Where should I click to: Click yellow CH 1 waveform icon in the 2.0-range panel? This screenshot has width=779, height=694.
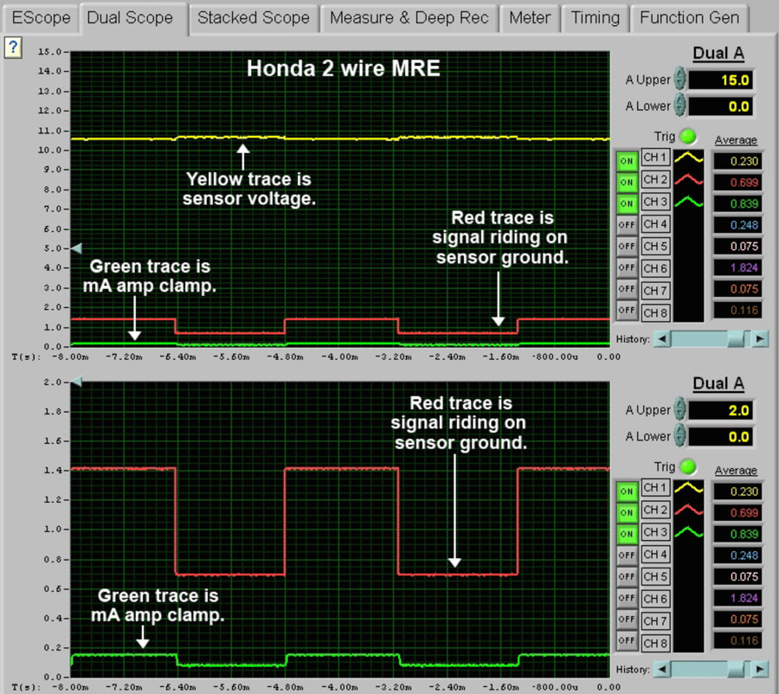pyautogui.click(x=689, y=488)
